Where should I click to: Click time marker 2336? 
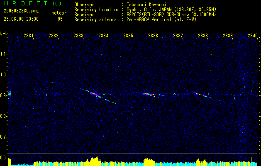(x=153, y=35)
